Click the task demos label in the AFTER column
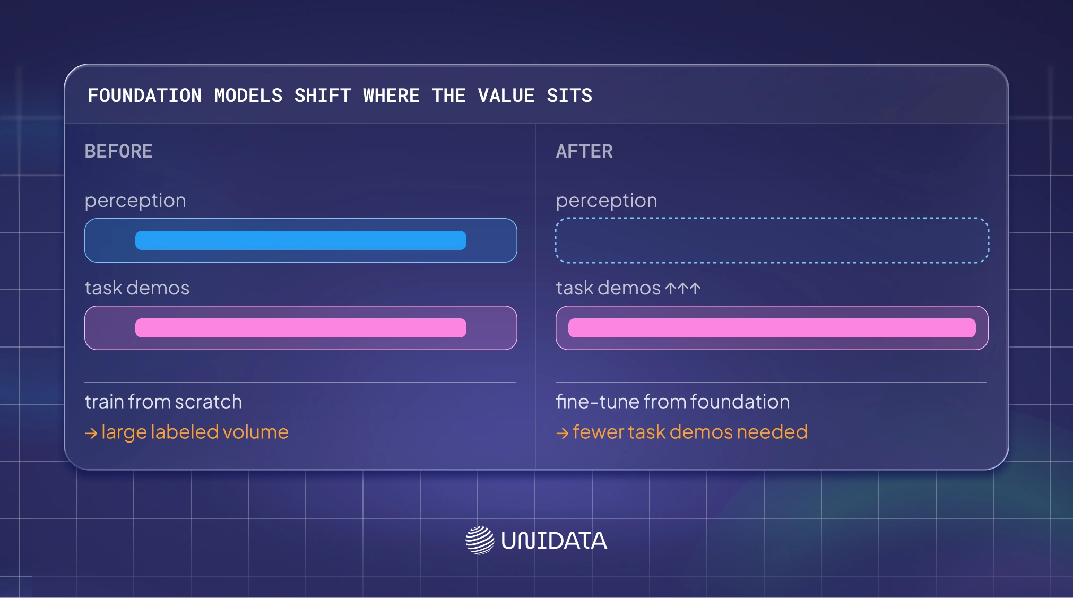Image resolution: width=1073 pixels, height=598 pixels. click(608, 288)
